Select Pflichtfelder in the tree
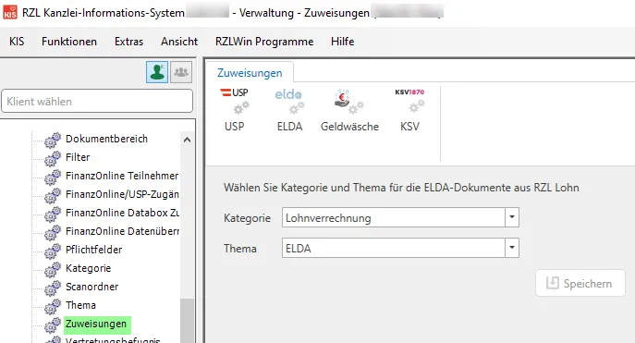This screenshot has width=635, height=343. (x=94, y=250)
